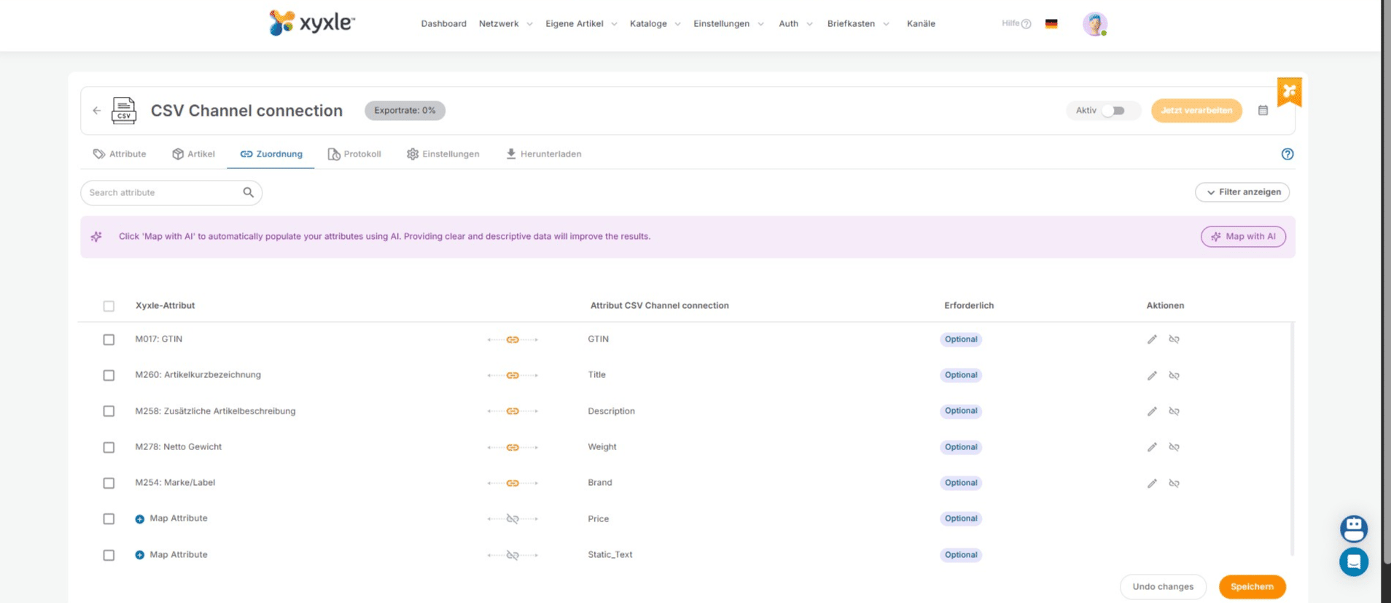This screenshot has width=1391, height=603.
Task: Click the blue help question mark icon
Action: [1287, 154]
